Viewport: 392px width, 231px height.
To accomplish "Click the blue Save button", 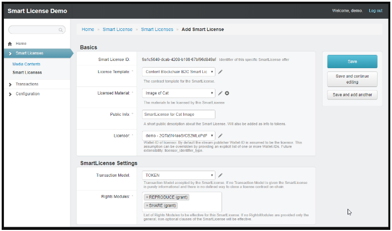I will click(352, 61).
